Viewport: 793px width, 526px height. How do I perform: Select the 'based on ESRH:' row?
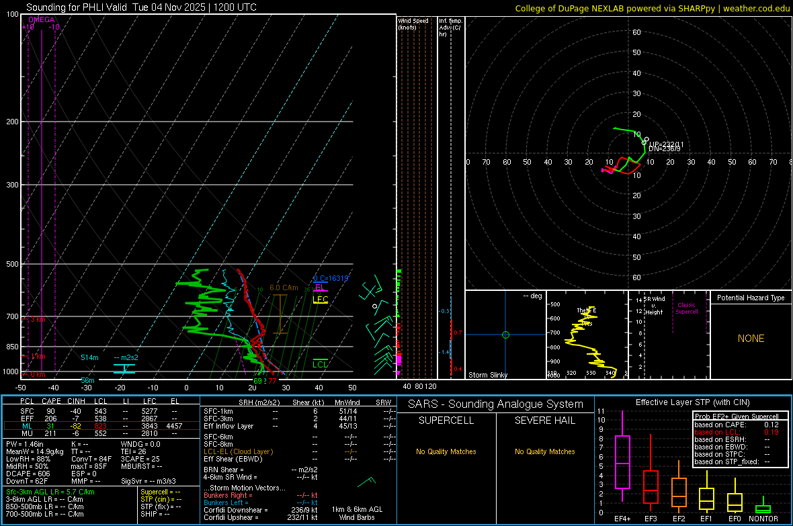pyautogui.click(x=737, y=439)
